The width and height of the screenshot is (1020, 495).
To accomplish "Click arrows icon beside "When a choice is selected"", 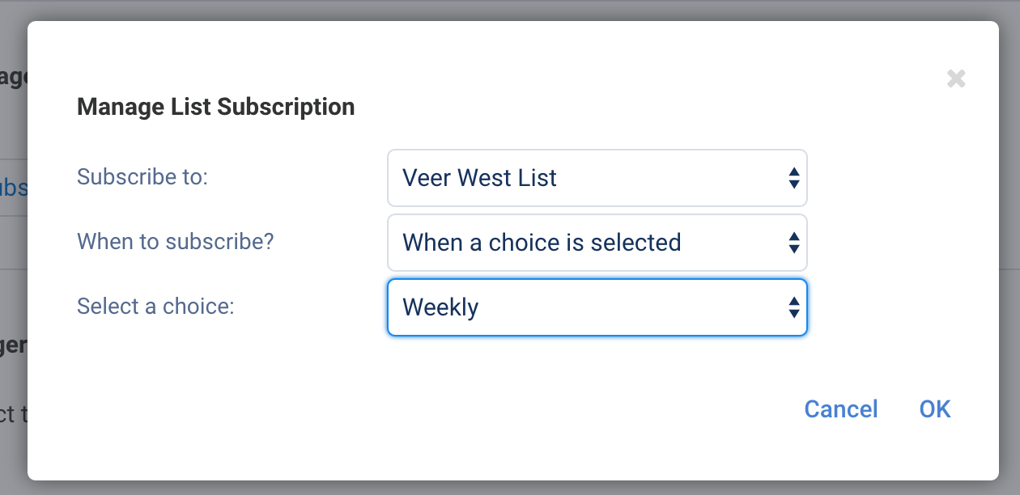I will 794,243.
